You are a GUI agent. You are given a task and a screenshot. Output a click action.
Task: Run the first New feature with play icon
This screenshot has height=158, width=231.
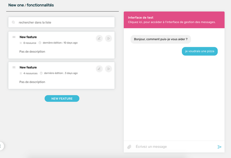pos(109,39)
